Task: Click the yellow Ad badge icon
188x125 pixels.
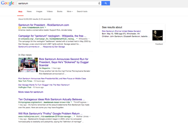Action: (20, 27)
